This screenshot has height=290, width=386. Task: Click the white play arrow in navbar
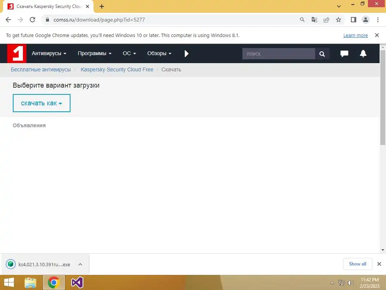click(x=186, y=54)
